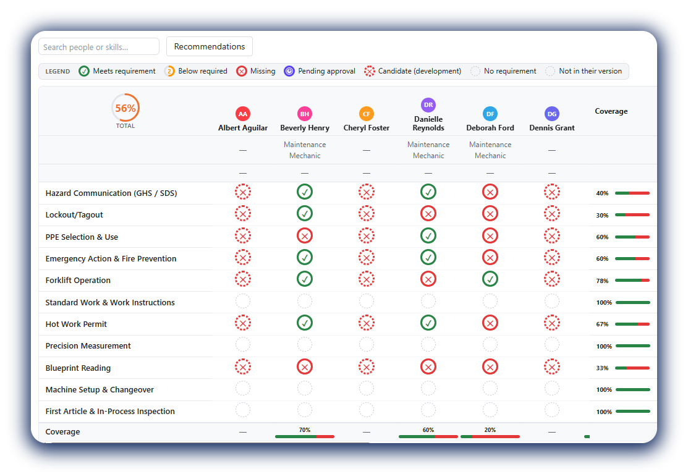Select Cheryl Foster's Blueprint Reading candidate icon
Screen dimensions: 688x474
point(367,366)
